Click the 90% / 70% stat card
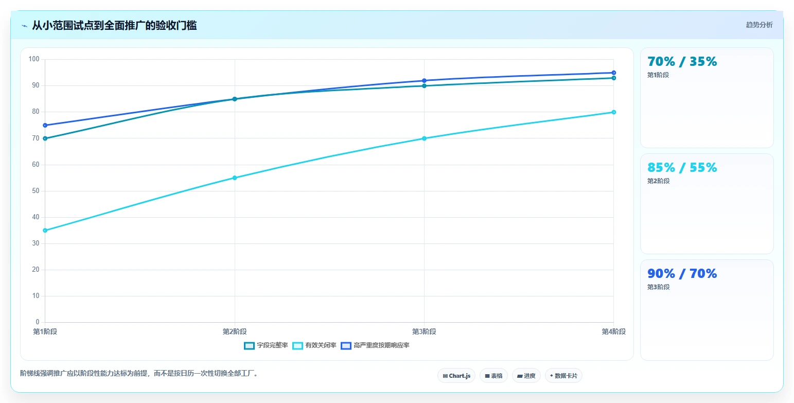This screenshot has height=403, width=794. point(707,310)
